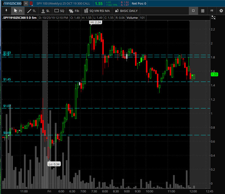Click the SPY 100 (Weeklys) option description
Screen dimensions: 225x194
tap(63, 3)
